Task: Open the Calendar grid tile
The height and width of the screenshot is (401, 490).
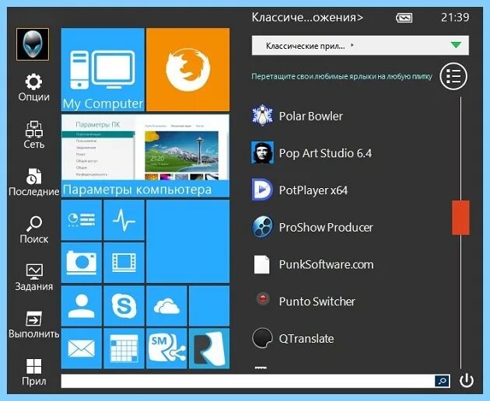Action: (x=124, y=348)
